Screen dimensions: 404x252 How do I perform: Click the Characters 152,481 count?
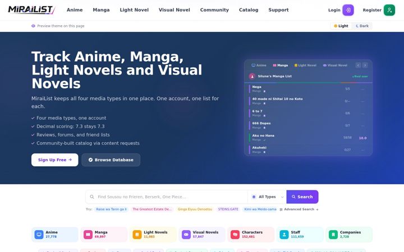pos(248,237)
